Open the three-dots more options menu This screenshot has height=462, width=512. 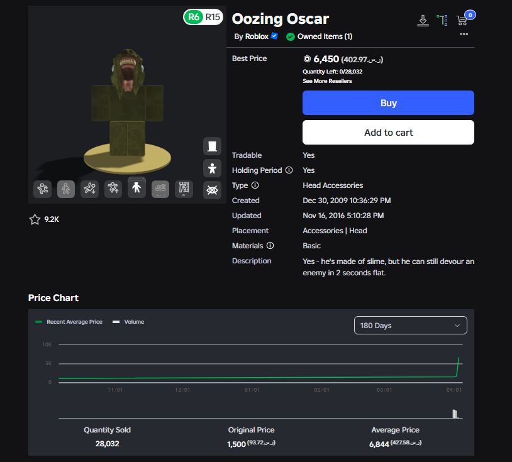(464, 35)
